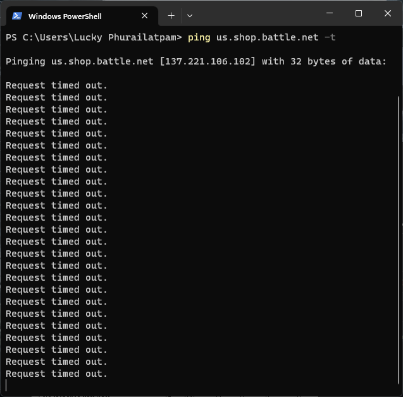
Task: Maximize the terminal window
Action: coord(359,13)
